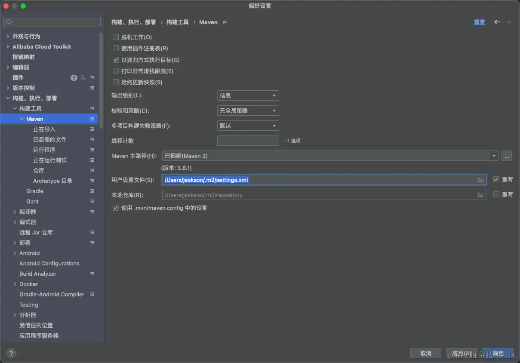Click the project icon on the 插件 row

click(92, 78)
